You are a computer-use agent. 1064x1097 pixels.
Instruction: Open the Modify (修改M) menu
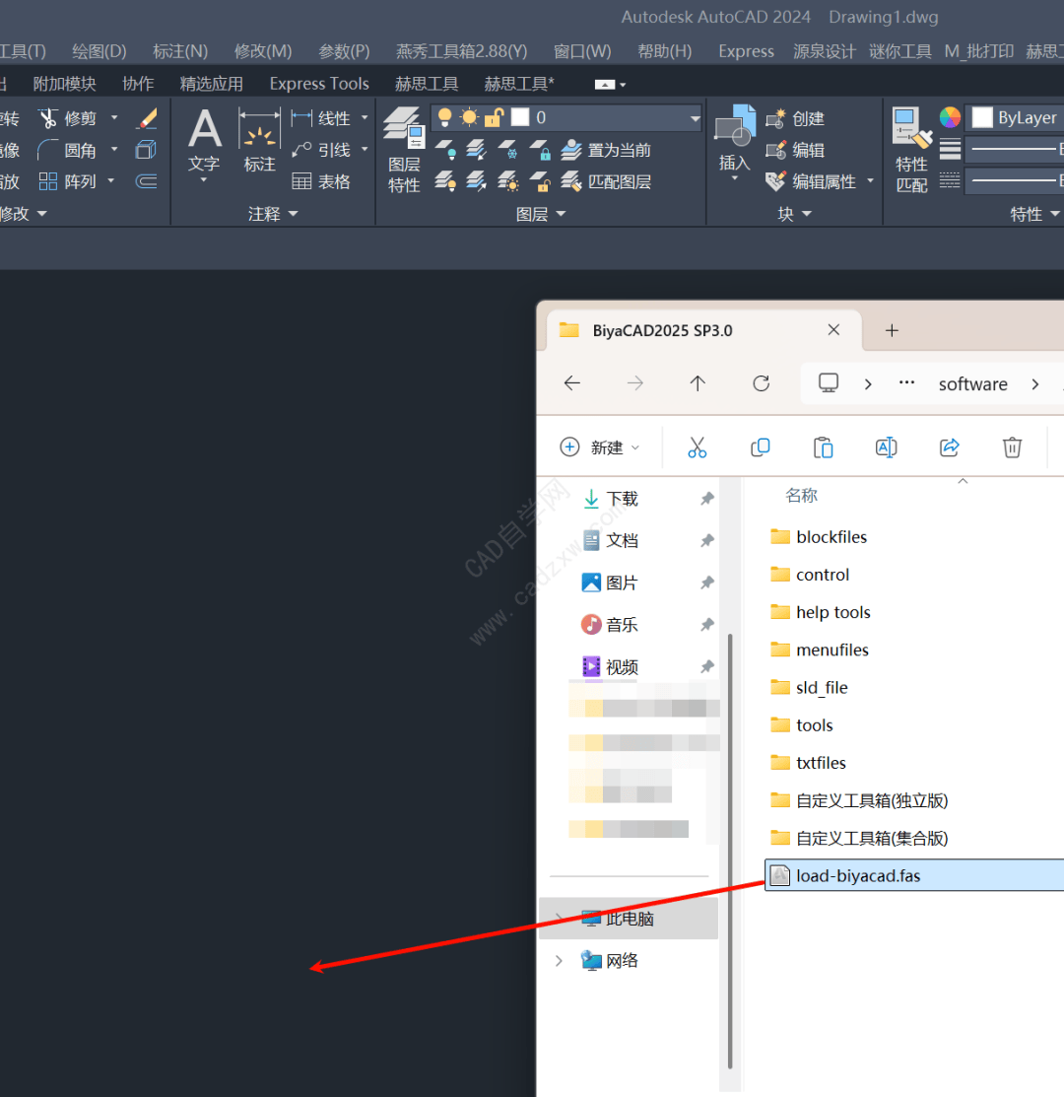(263, 51)
